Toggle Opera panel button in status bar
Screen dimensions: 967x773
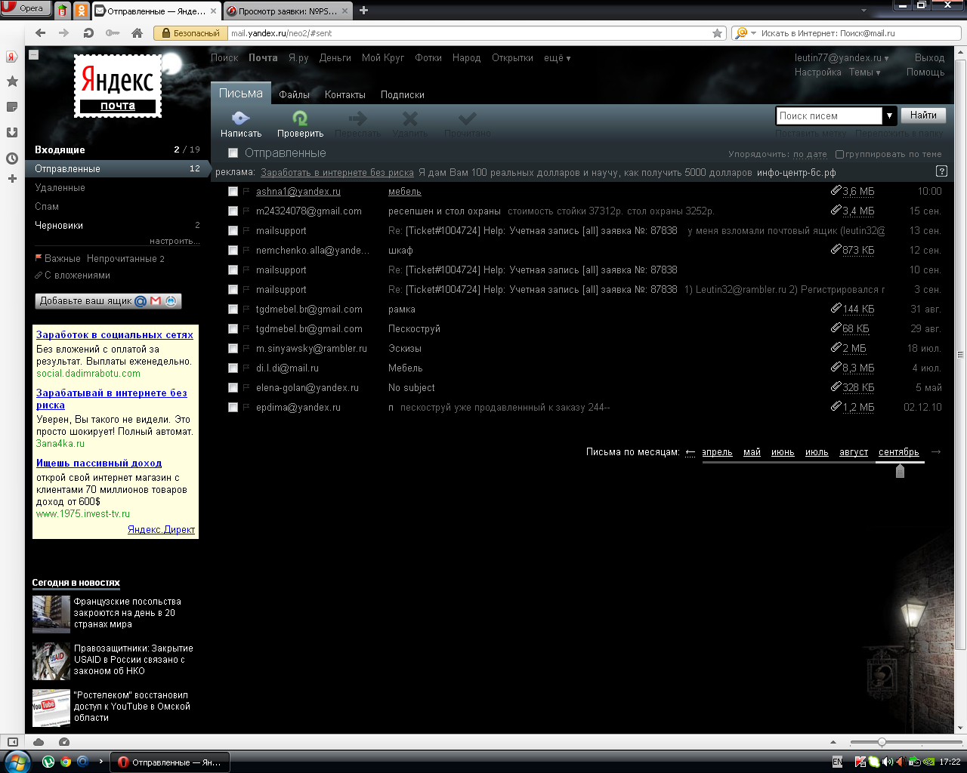(12, 742)
